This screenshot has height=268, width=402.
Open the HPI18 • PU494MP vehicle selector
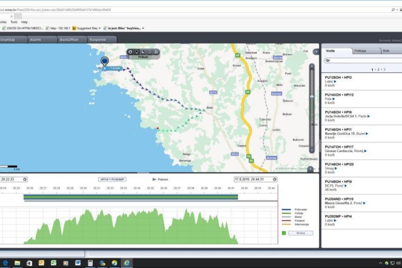pyautogui.click(x=112, y=179)
